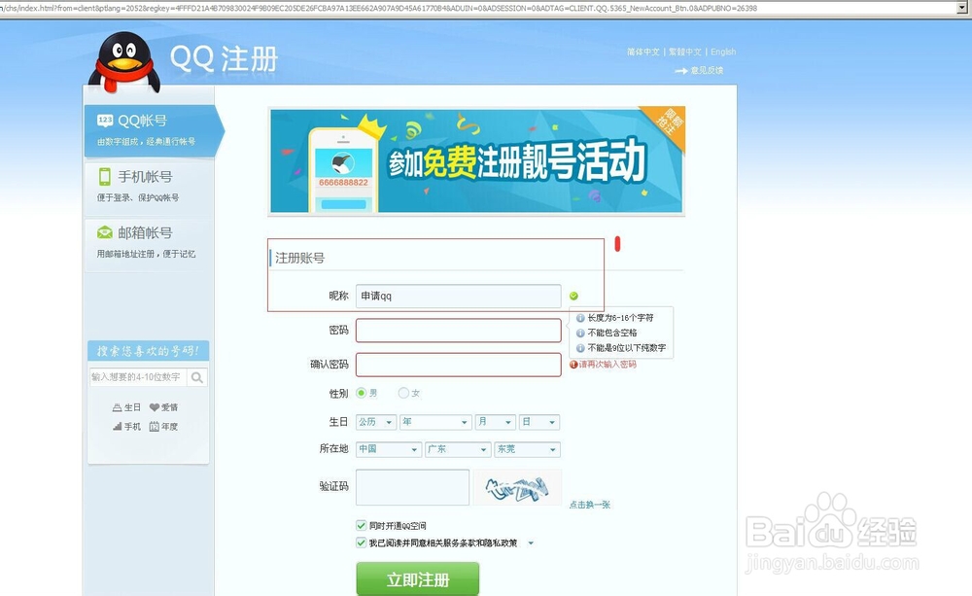Click the green checkmark beside 昵称
The width and height of the screenshot is (972, 596).
(x=573, y=297)
